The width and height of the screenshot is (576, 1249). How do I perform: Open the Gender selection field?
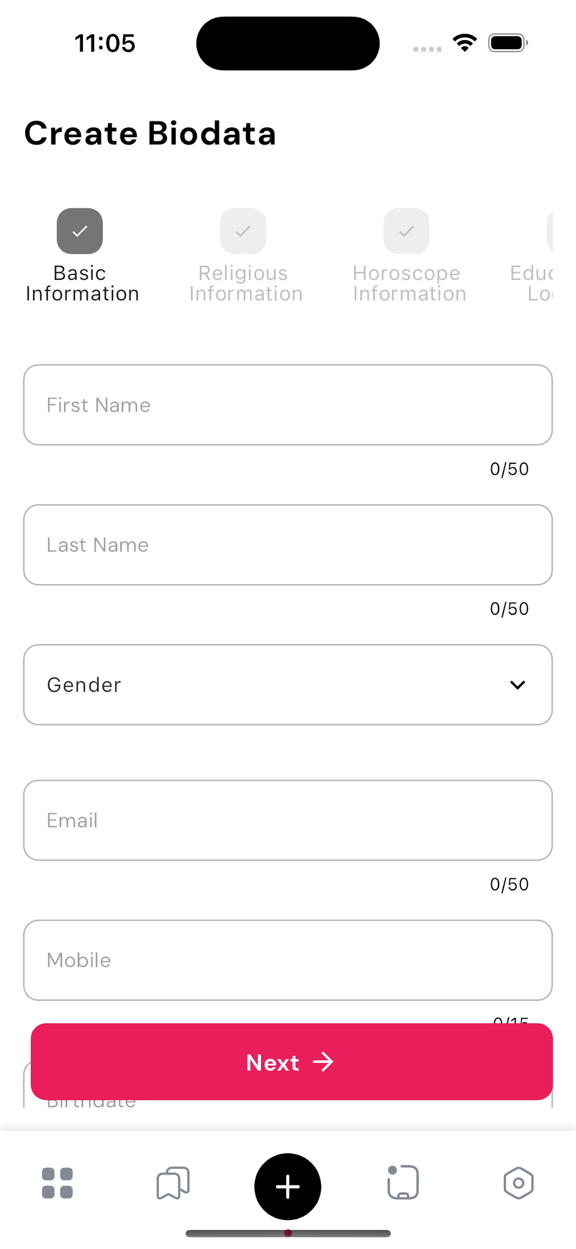pos(288,685)
